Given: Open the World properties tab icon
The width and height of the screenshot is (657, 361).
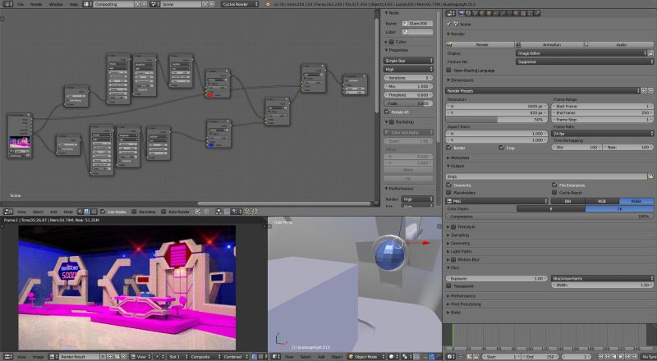Looking at the screenshot, I should pos(482,13).
